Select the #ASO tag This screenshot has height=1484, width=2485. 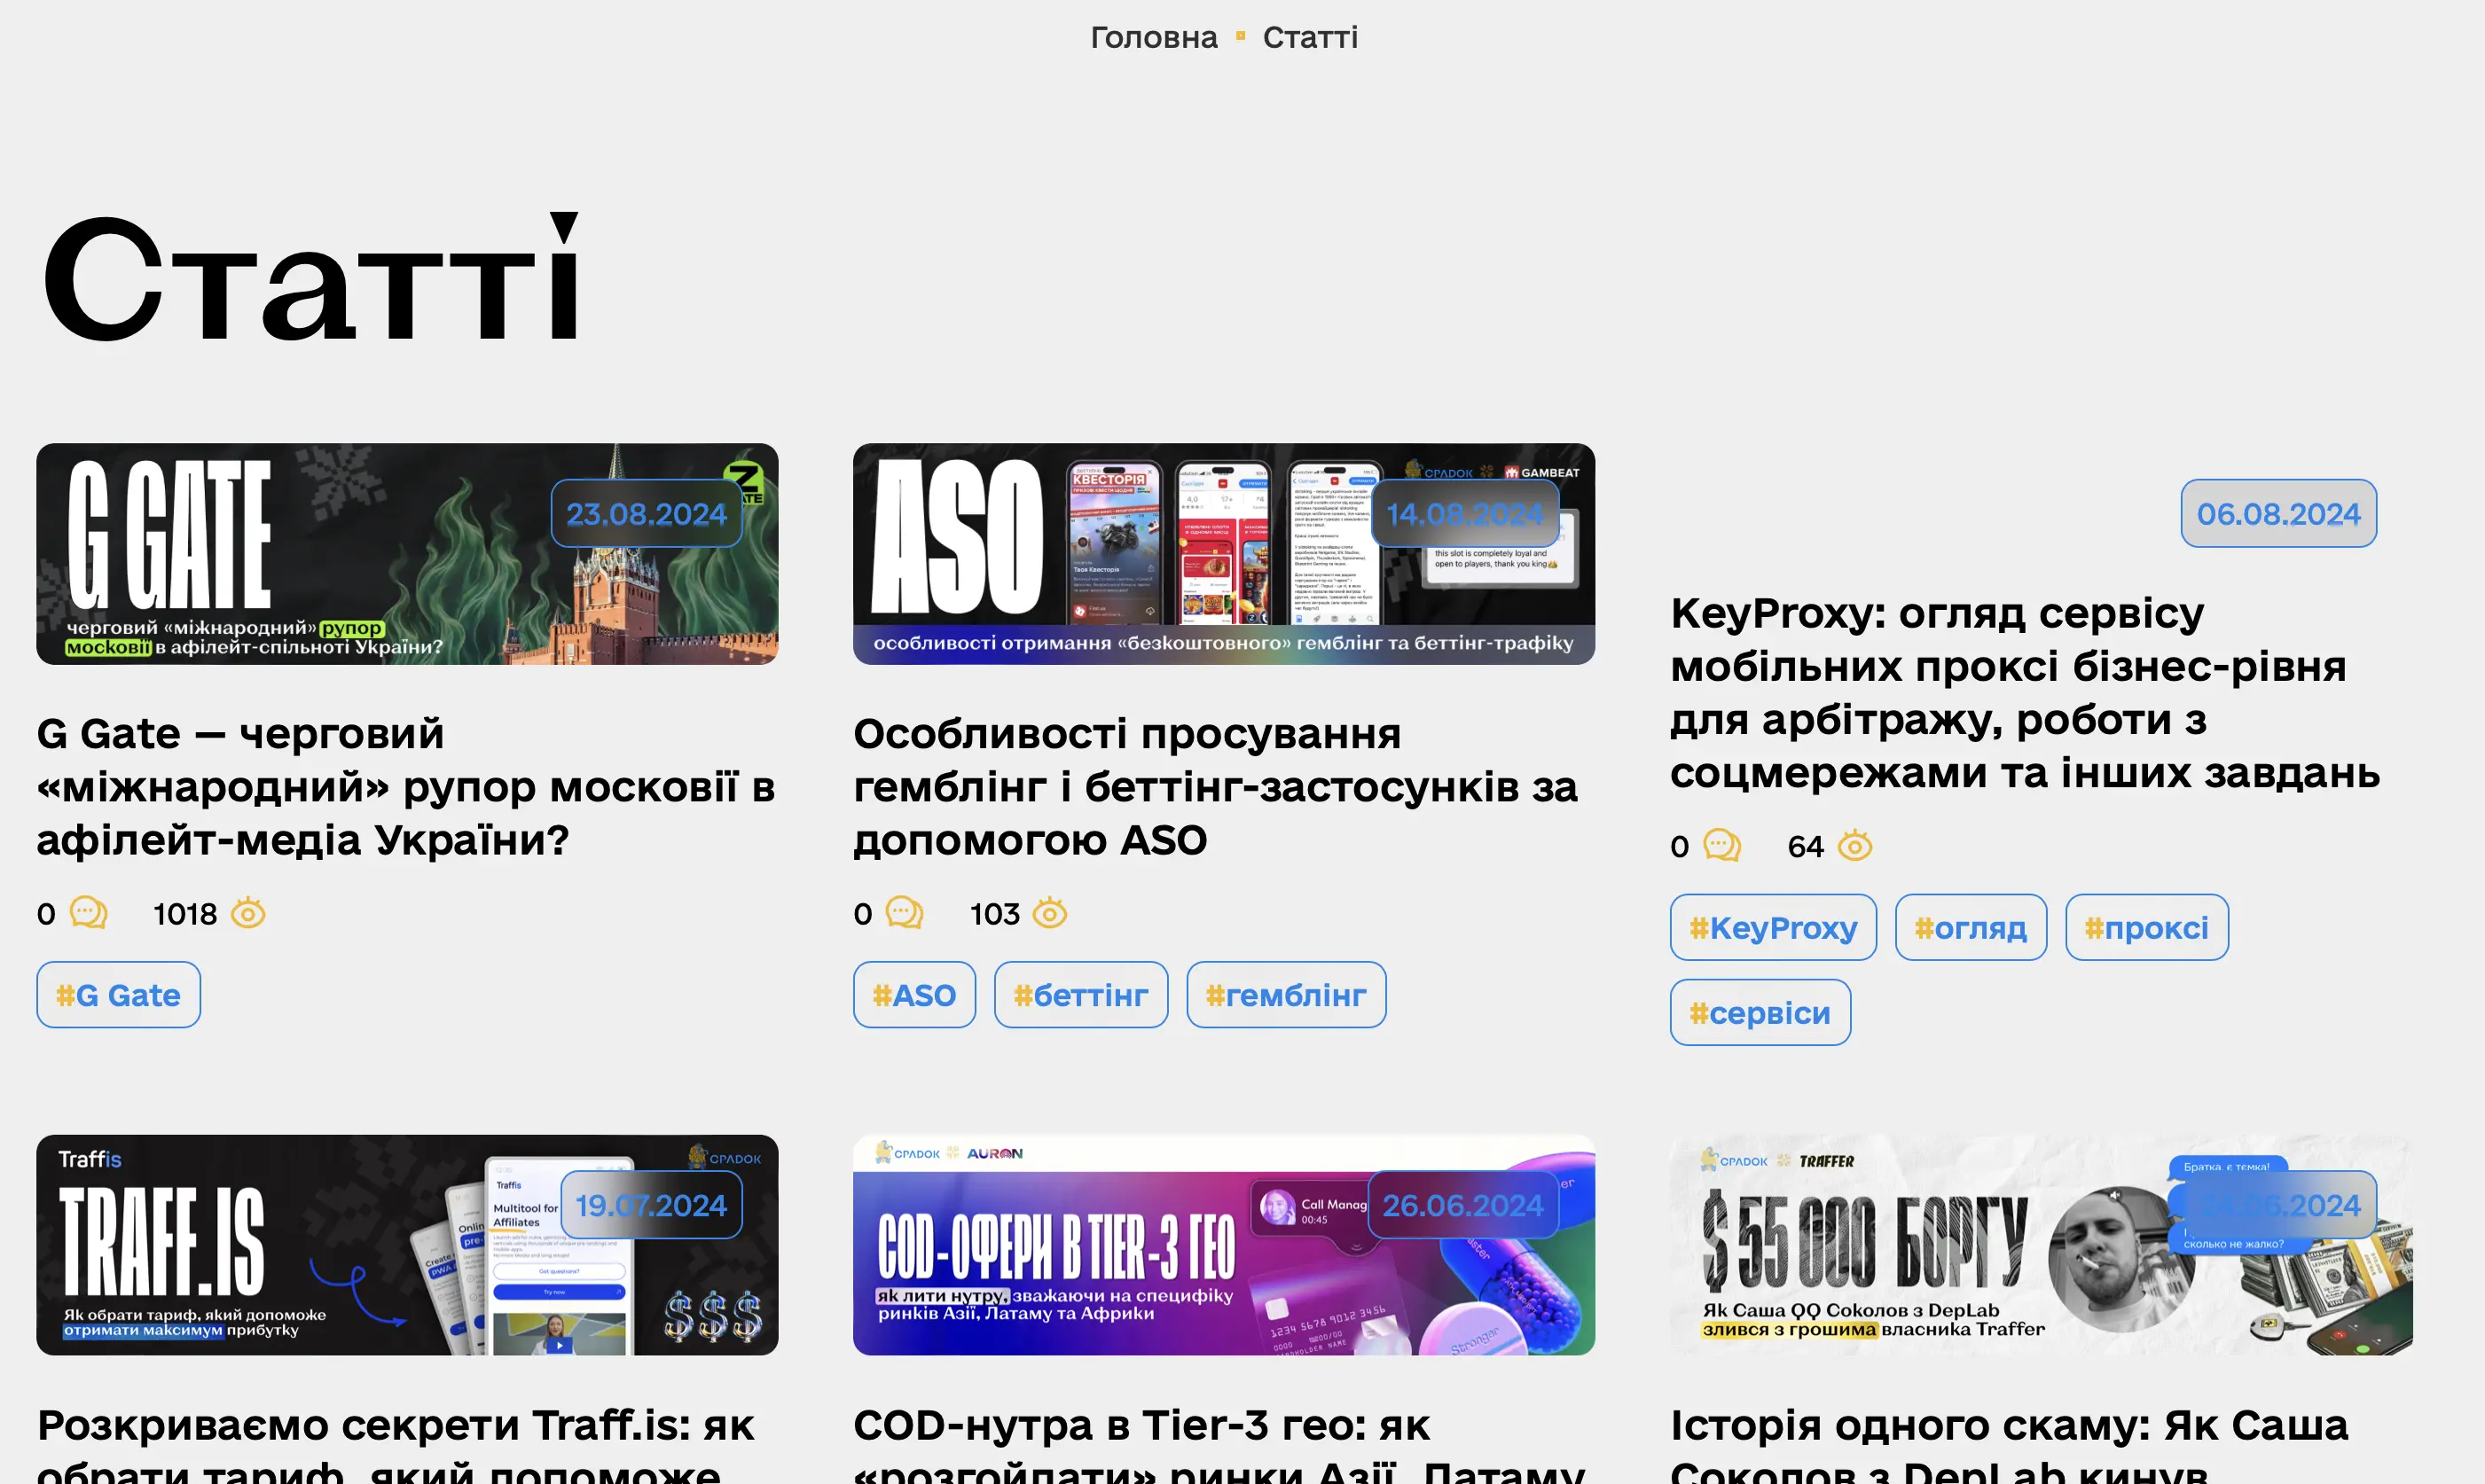pyautogui.click(x=914, y=995)
